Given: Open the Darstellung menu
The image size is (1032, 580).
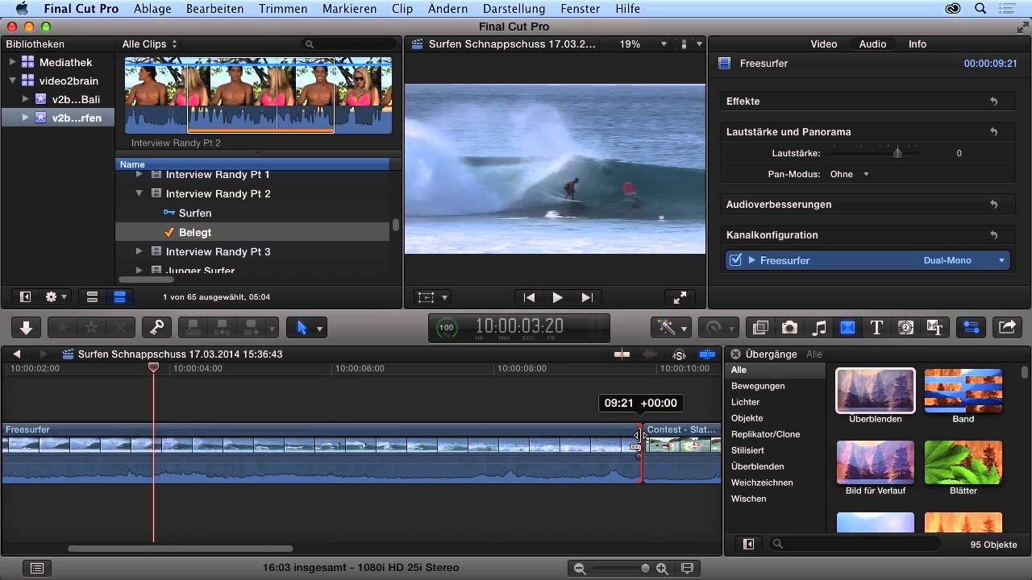Looking at the screenshot, I should tap(515, 9).
